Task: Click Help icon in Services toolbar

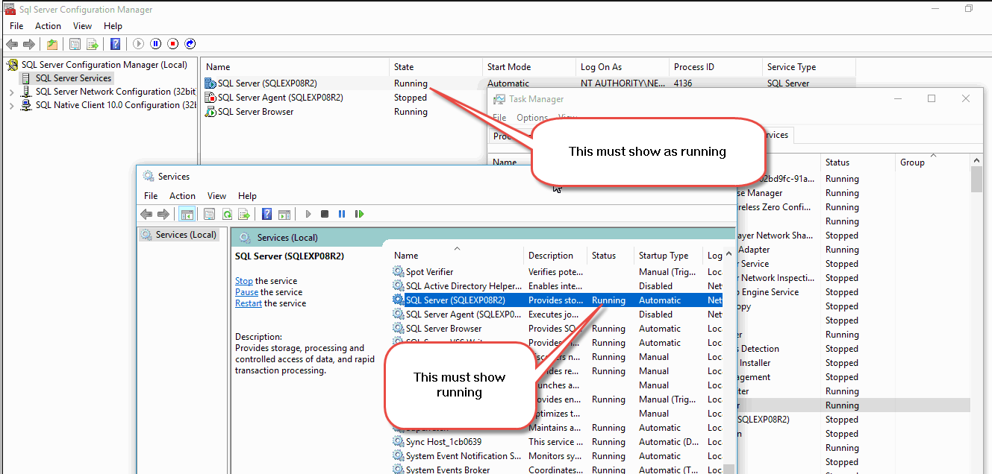Action: point(267,214)
